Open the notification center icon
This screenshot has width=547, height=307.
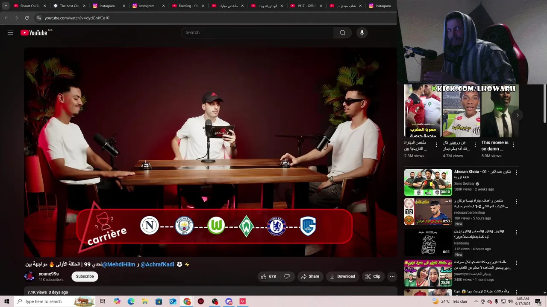(x=538, y=301)
